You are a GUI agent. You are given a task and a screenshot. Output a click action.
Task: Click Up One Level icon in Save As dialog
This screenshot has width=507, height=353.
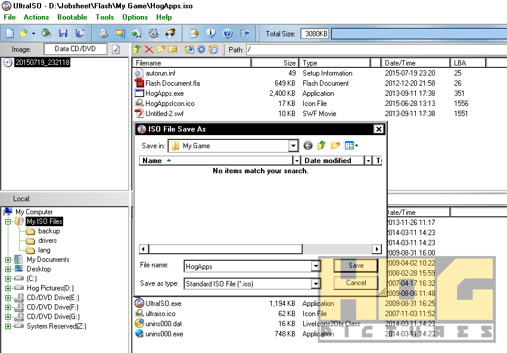point(321,146)
